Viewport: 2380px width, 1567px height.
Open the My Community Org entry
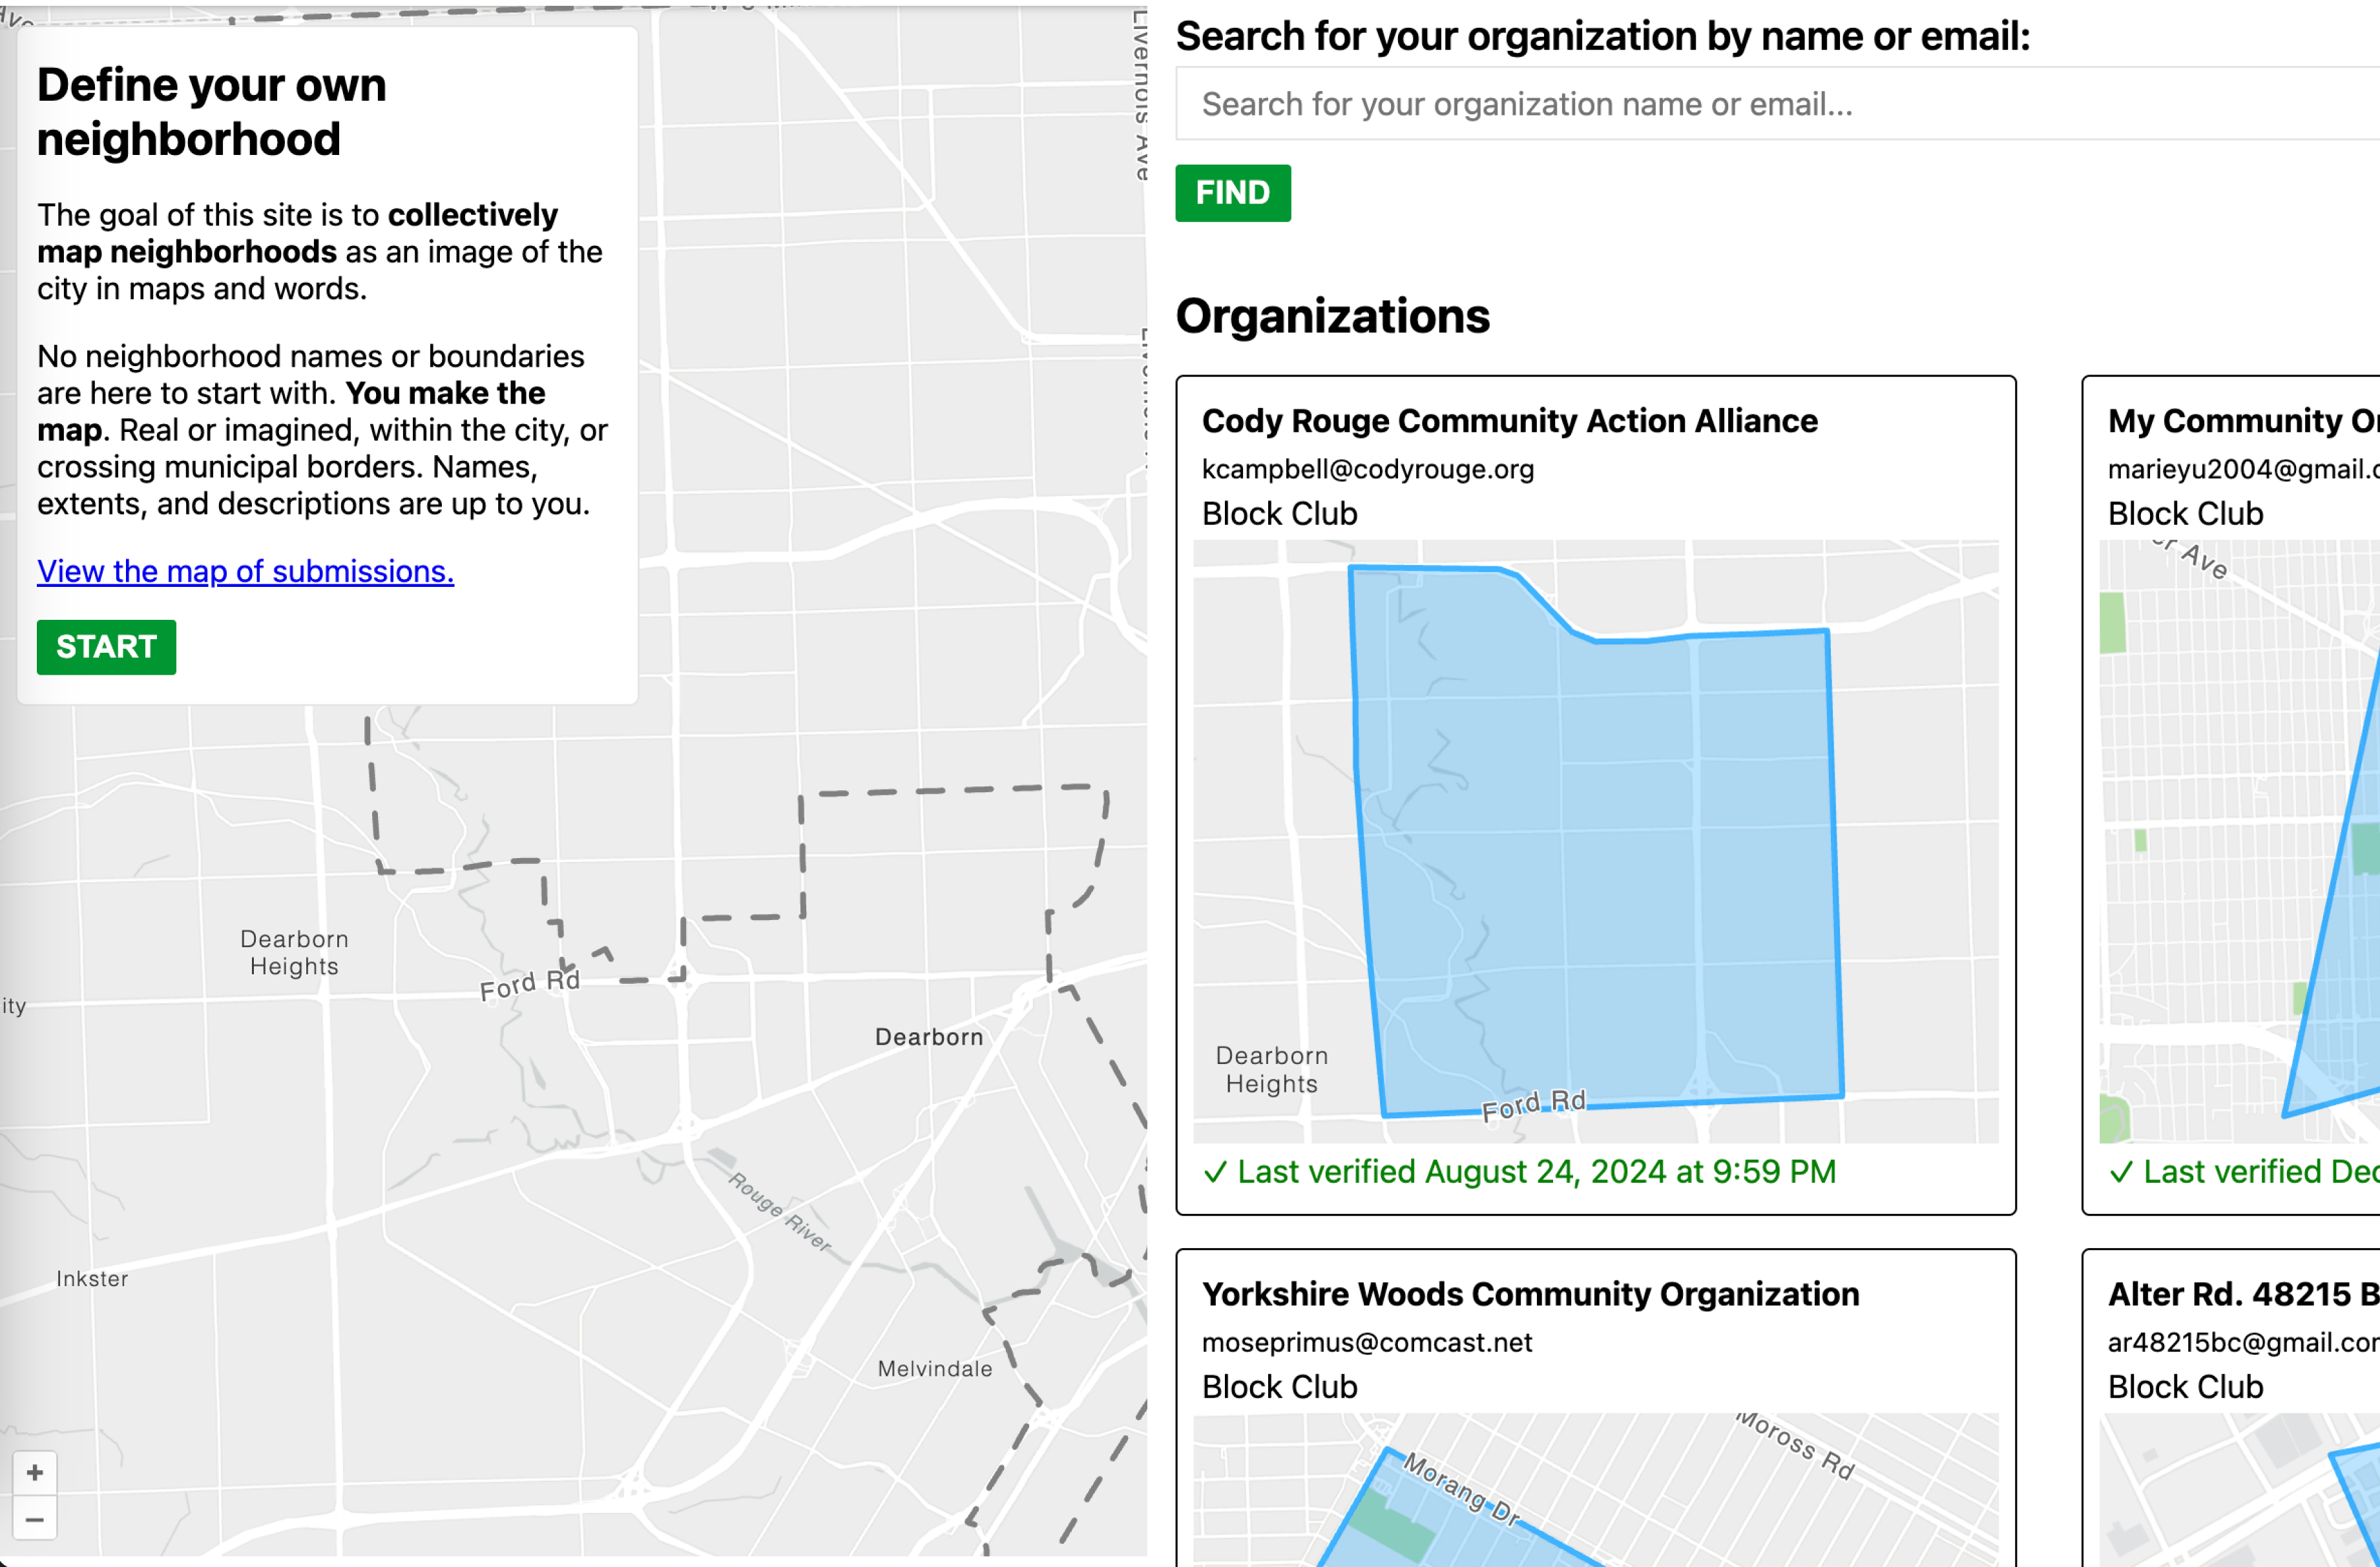(x=2240, y=421)
